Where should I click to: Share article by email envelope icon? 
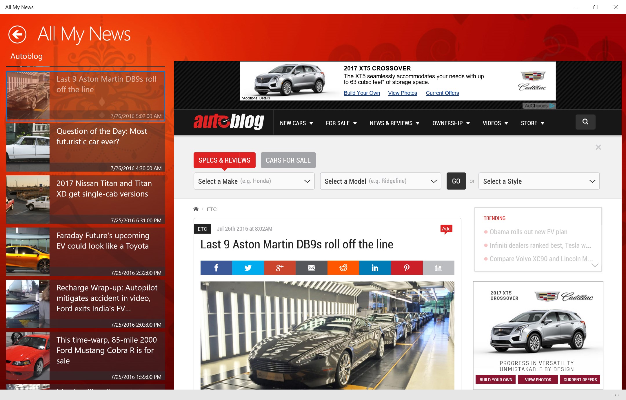311,268
